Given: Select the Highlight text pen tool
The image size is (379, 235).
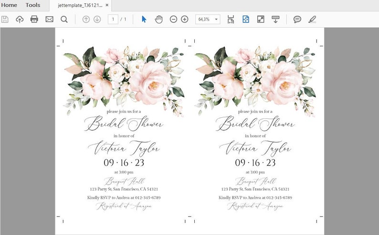Looking at the screenshot, I should point(312,19).
